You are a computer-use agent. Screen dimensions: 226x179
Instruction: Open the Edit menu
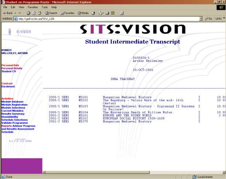coord(13,7)
